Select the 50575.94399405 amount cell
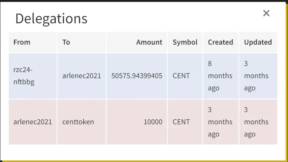The height and width of the screenshot is (162, 288). [137, 76]
